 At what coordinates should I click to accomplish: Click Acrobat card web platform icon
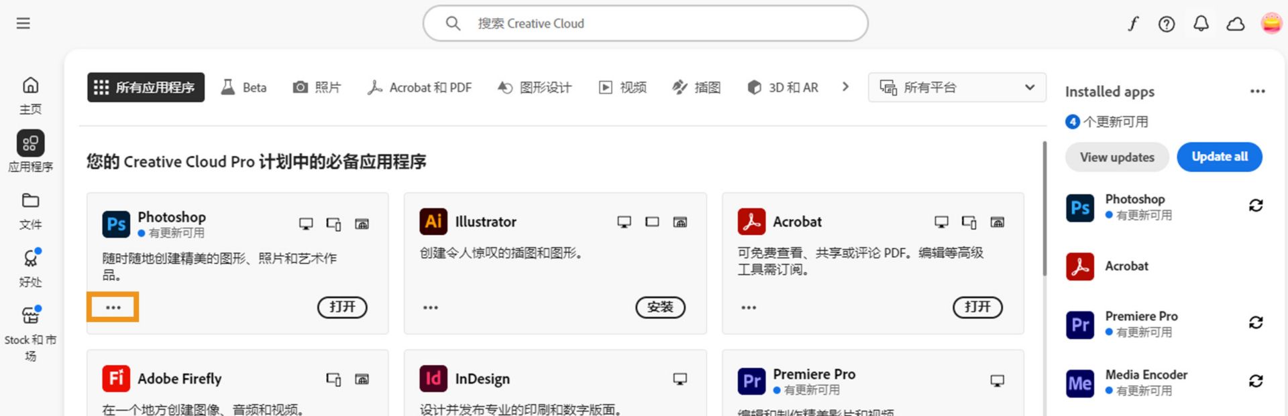click(x=998, y=222)
